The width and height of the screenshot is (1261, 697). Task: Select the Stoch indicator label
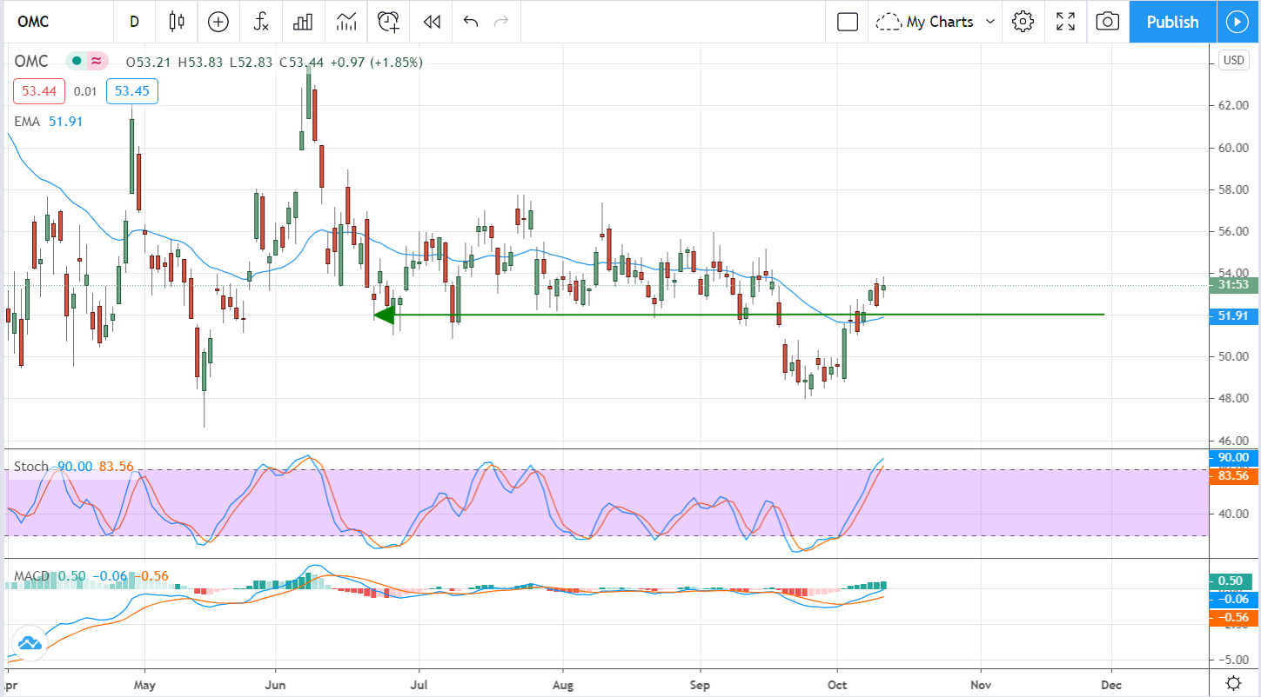pos(31,467)
